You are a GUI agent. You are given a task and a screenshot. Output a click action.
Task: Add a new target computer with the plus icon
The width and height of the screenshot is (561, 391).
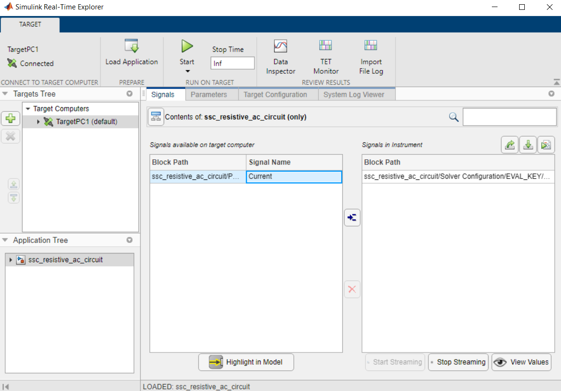(x=10, y=118)
